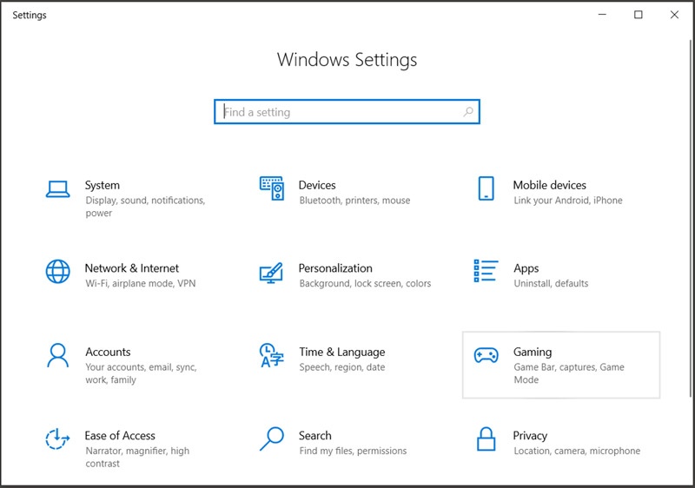
Task: Click "Bluetooth, printers, mouse" description
Action: [354, 201]
